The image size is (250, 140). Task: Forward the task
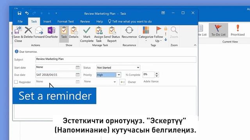[39, 33]
